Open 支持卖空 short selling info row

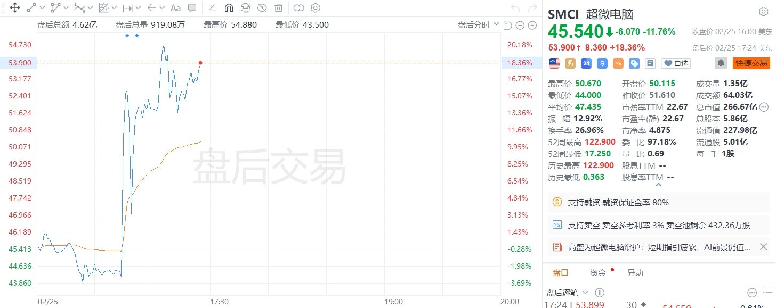tap(659, 225)
